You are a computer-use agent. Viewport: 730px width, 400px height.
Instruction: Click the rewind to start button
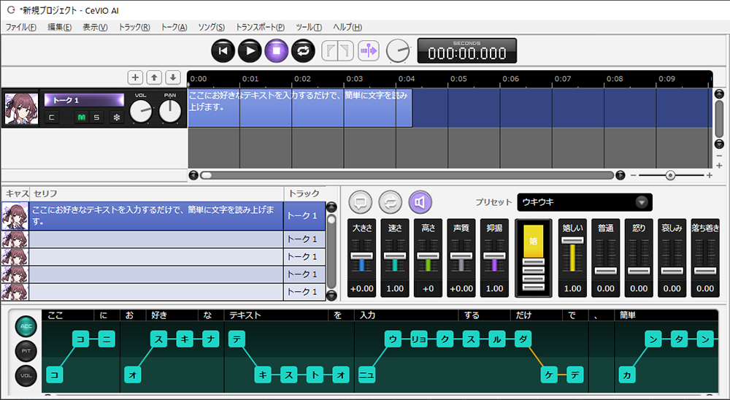[223, 51]
